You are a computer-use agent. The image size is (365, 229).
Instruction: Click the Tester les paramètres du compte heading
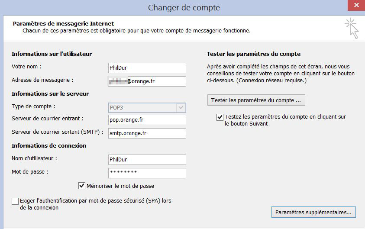pos(253,54)
